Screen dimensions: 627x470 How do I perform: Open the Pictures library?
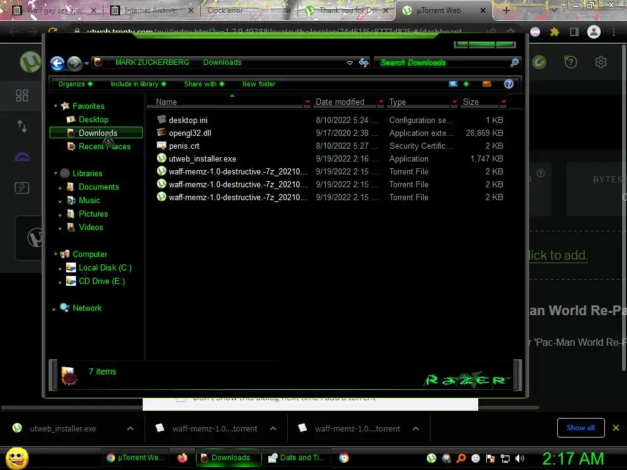point(93,214)
